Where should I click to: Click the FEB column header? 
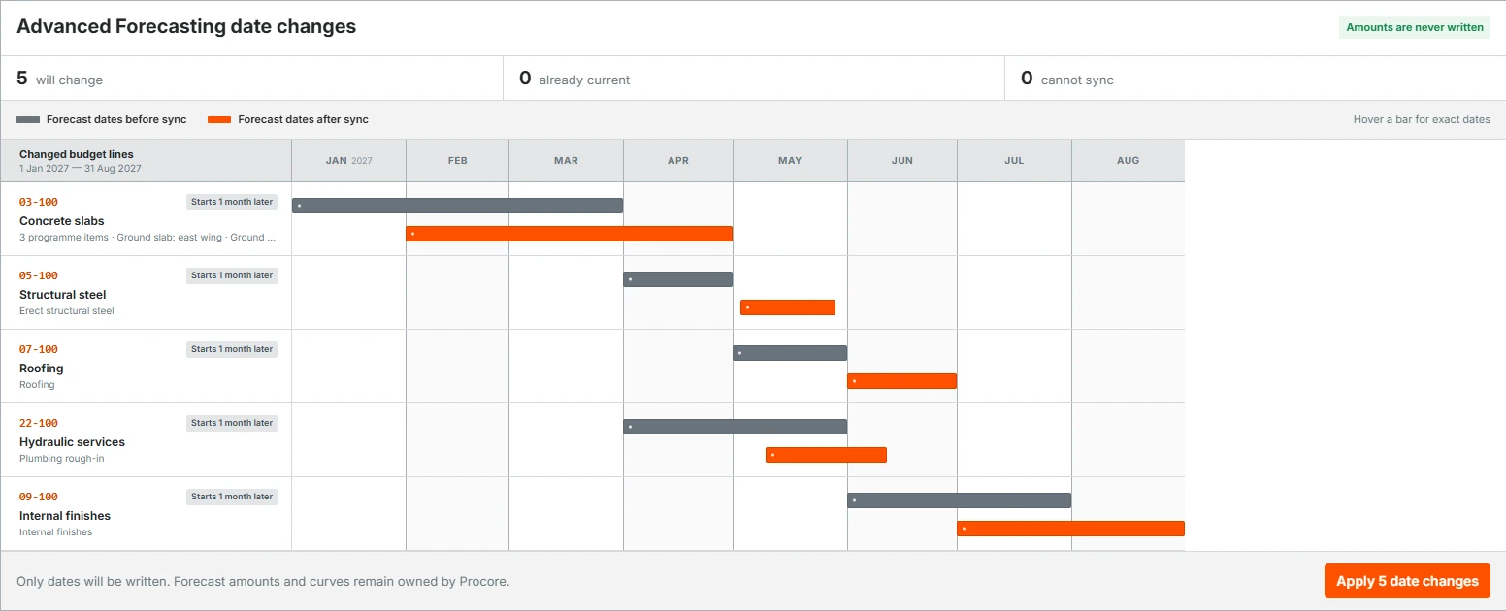tap(457, 161)
